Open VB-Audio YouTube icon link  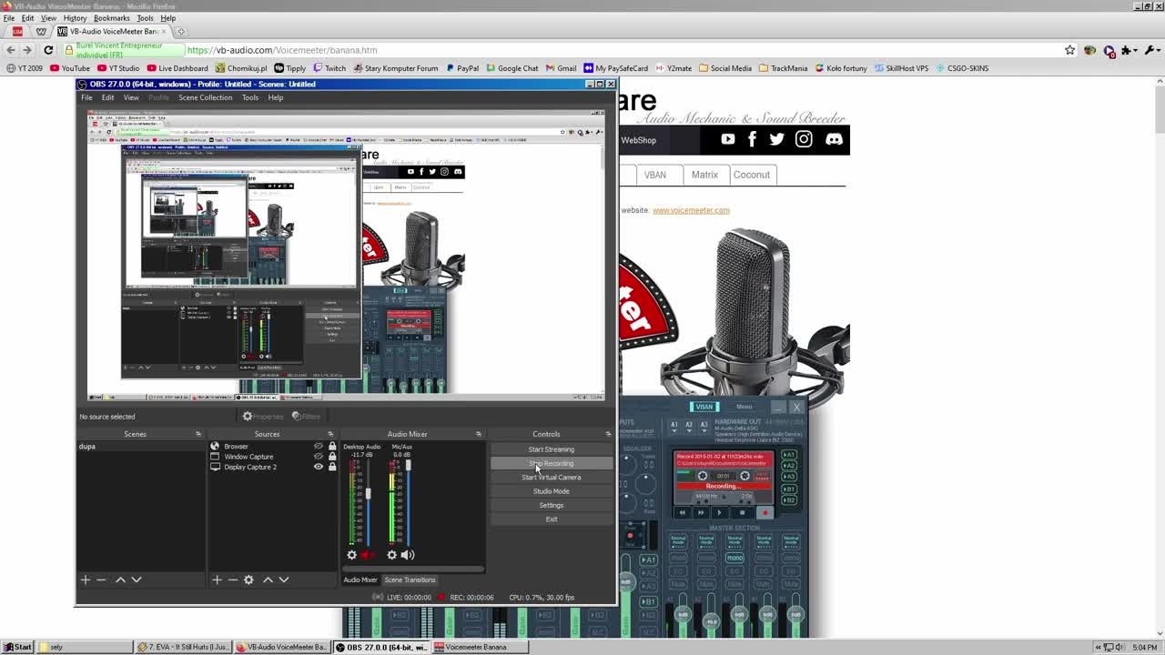click(727, 139)
